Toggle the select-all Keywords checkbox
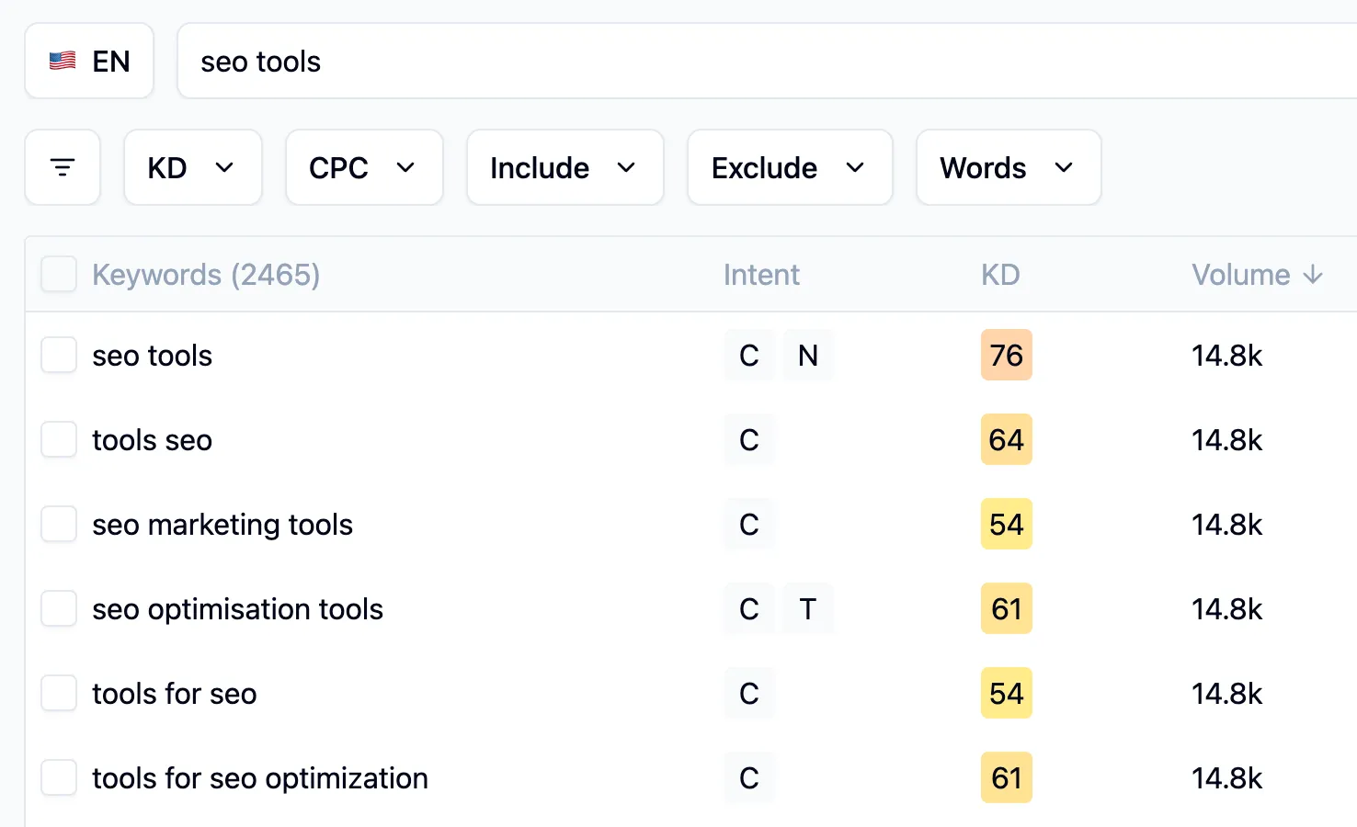1357x827 pixels. point(59,275)
